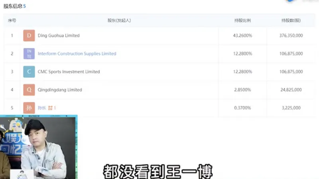
Task: Click the 持股比例 column header
Action: click(242, 20)
